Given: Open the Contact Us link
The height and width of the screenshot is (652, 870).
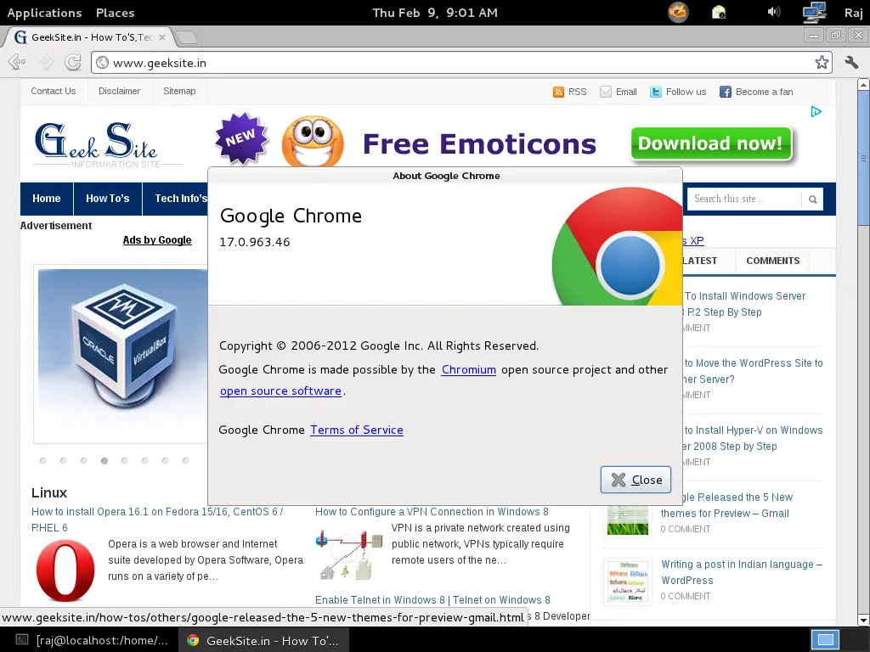Looking at the screenshot, I should tap(54, 91).
